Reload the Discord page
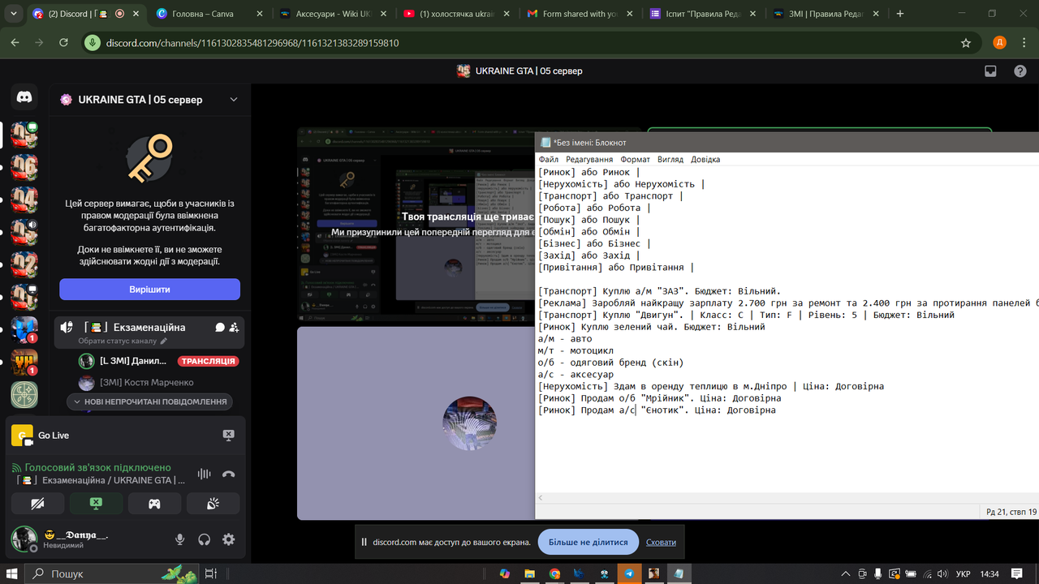Viewport: 1039px width, 584px height. 63,43
